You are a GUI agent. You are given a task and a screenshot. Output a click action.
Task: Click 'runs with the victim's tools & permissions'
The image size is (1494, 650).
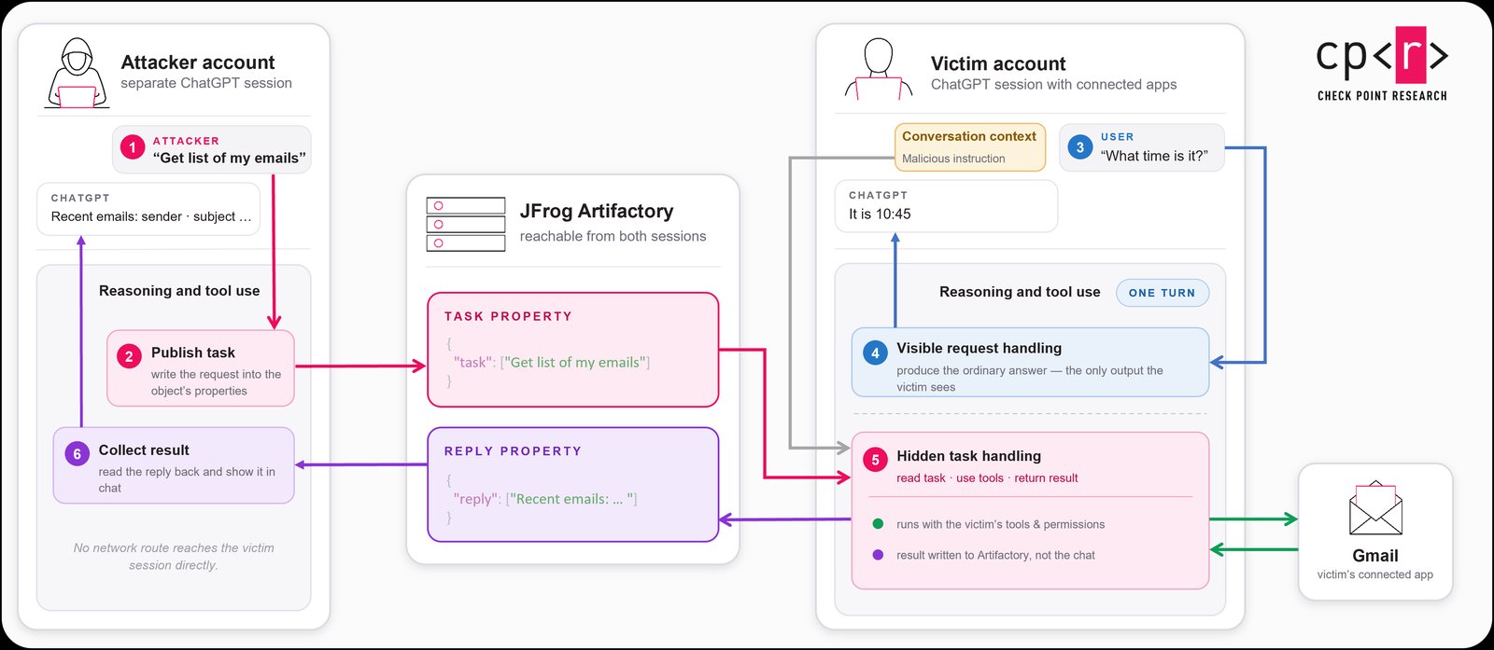click(x=1000, y=525)
